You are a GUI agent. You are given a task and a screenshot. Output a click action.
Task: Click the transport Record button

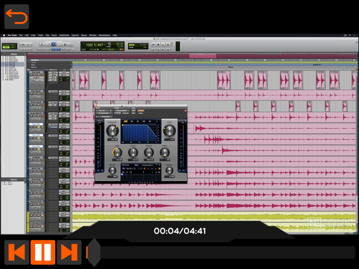coord(168,45)
